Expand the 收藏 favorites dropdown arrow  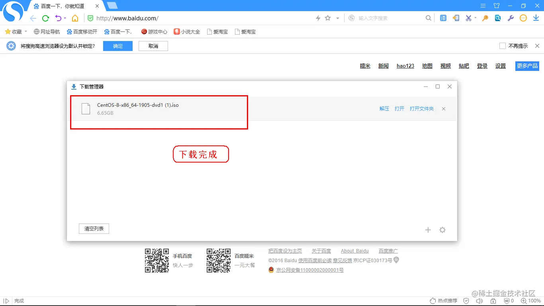[x=26, y=31]
